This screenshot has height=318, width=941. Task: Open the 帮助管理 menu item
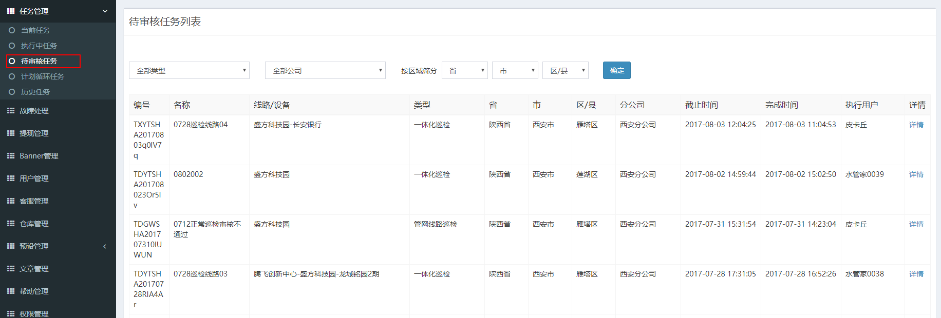click(34, 291)
